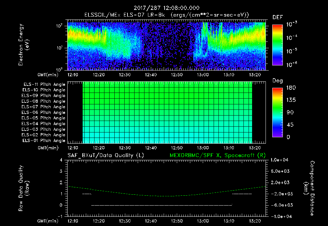
Task: Click the 13:00 tick on pitch angle time axis
Action: [203, 148]
